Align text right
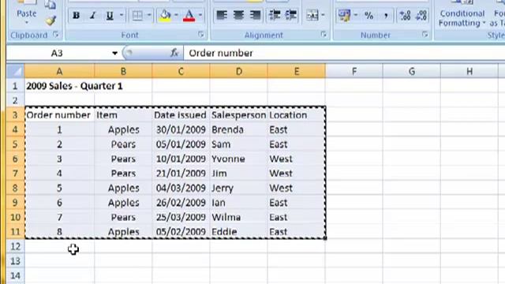 [x=255, y=15]
